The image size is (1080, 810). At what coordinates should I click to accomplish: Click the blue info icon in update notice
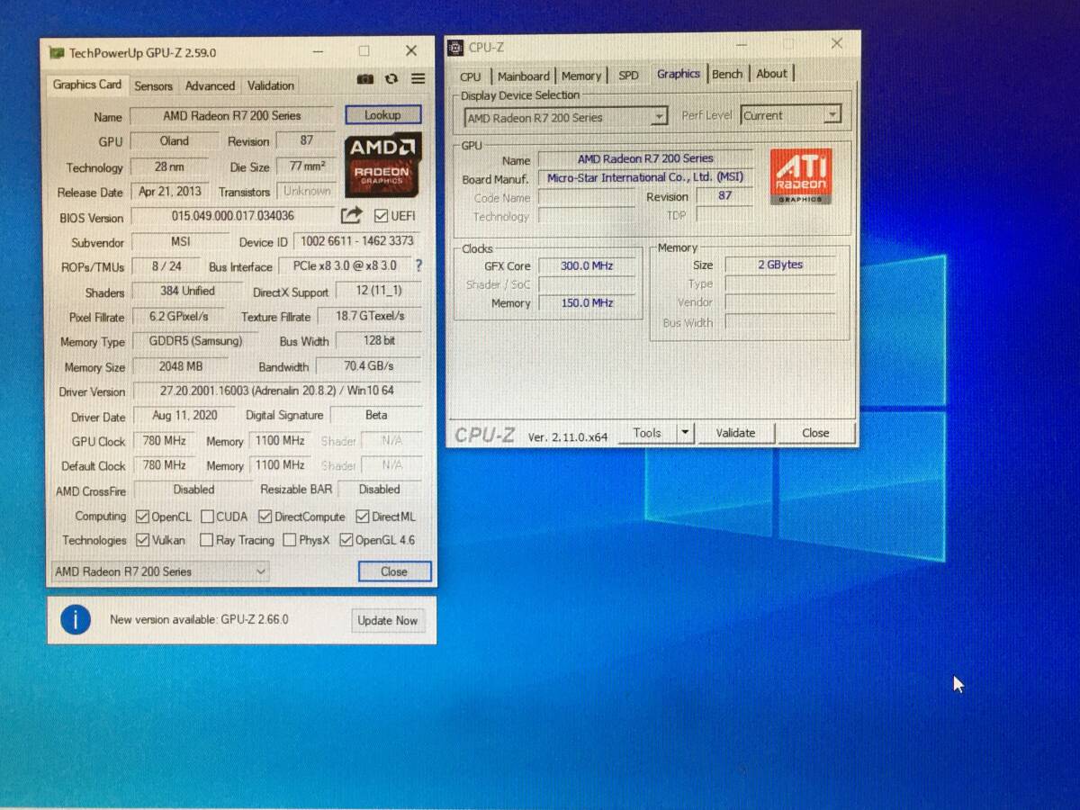pos(76,620)
